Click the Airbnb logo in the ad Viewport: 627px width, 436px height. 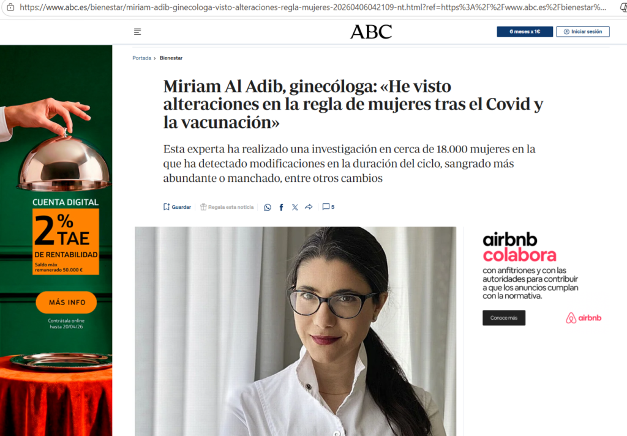[x=584, y=318]
